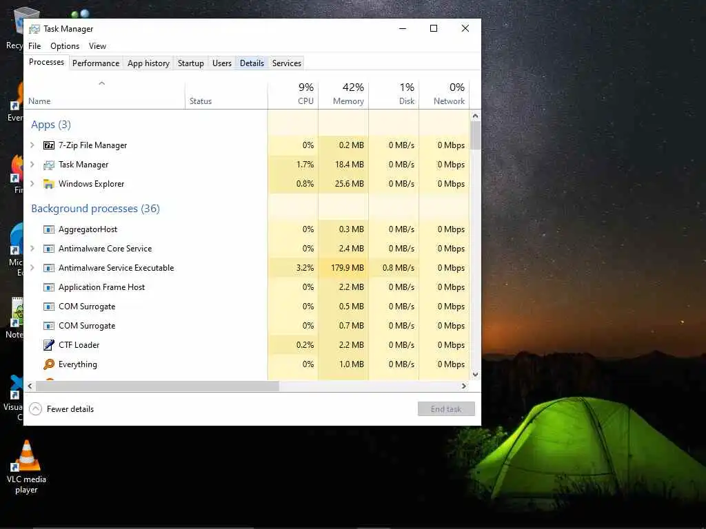The width and height of the screenshot is (706, 529).
Task: Click the Background processes (36) header
Action: [95, 209]
